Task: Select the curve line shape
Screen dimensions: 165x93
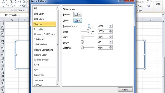Action: tap(11, 6)
